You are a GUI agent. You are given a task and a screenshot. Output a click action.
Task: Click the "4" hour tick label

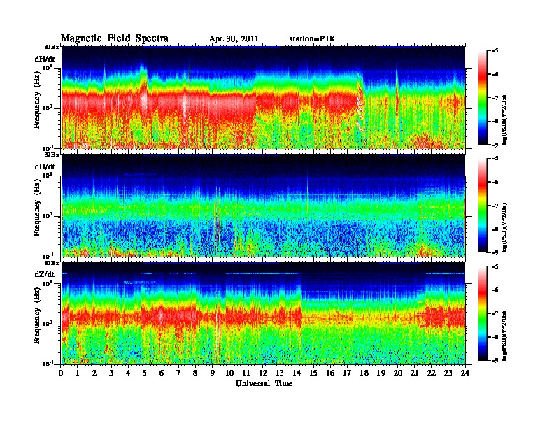click(128, 373)
